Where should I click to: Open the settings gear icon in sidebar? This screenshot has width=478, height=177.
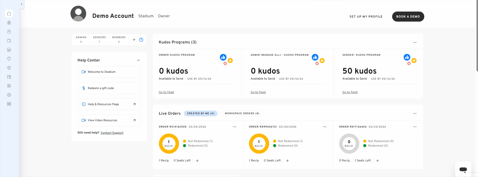click(x=9, y=95)
